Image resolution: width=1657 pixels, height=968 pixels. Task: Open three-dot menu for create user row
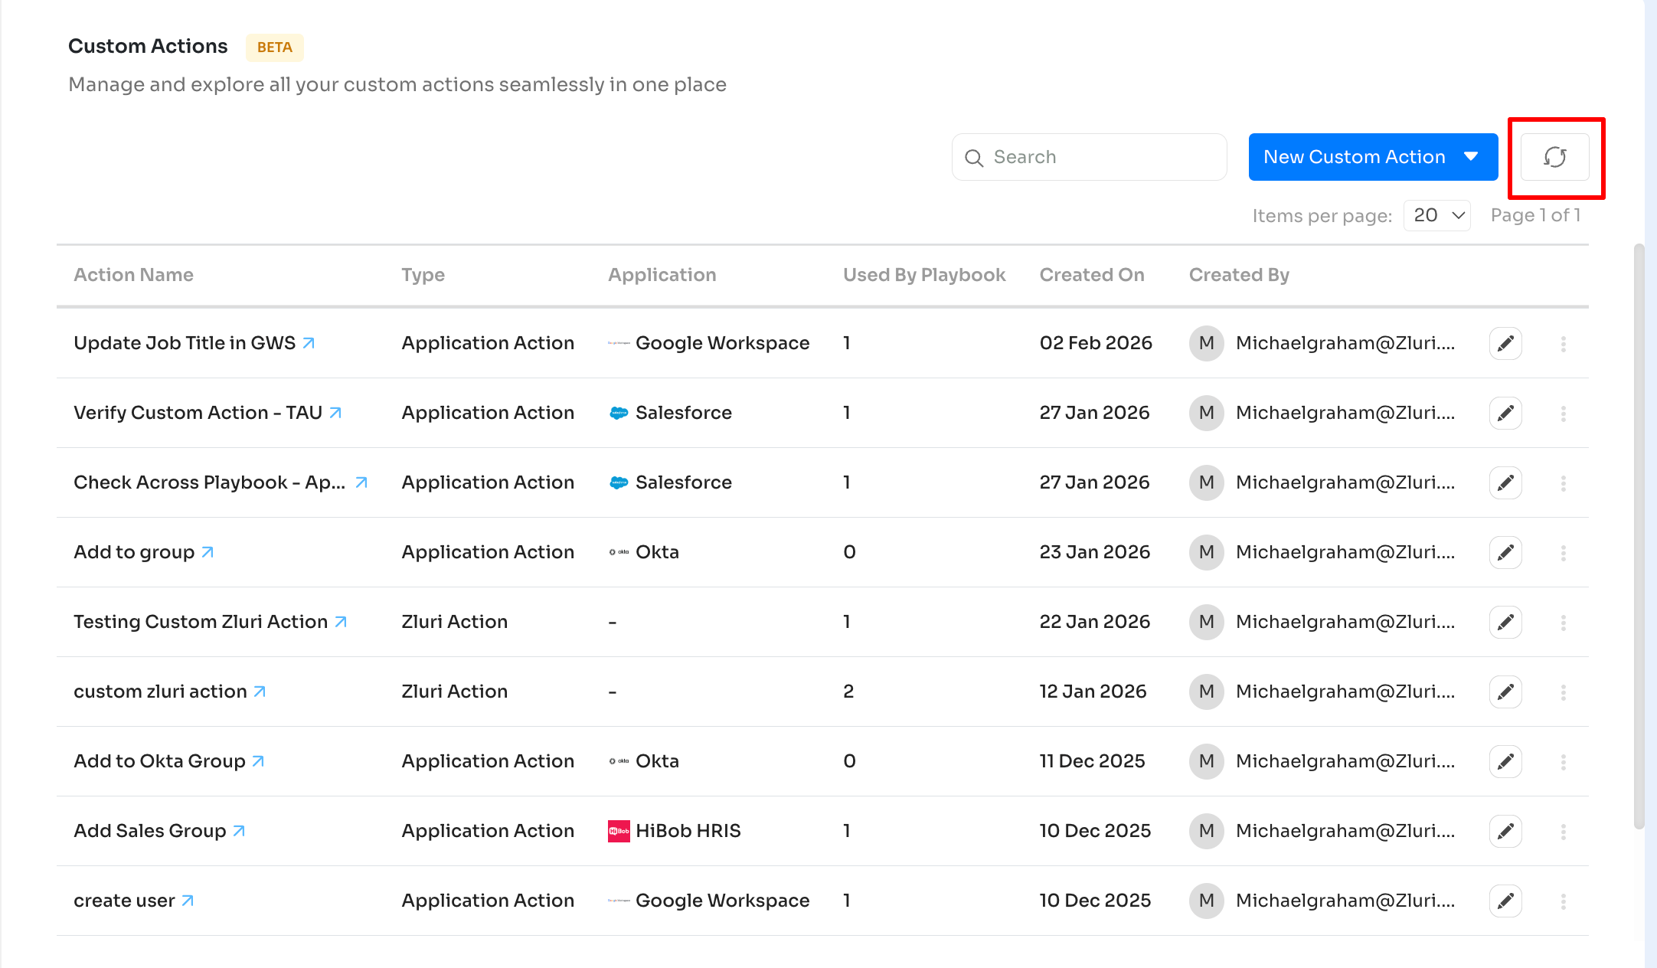(1563, 901)
